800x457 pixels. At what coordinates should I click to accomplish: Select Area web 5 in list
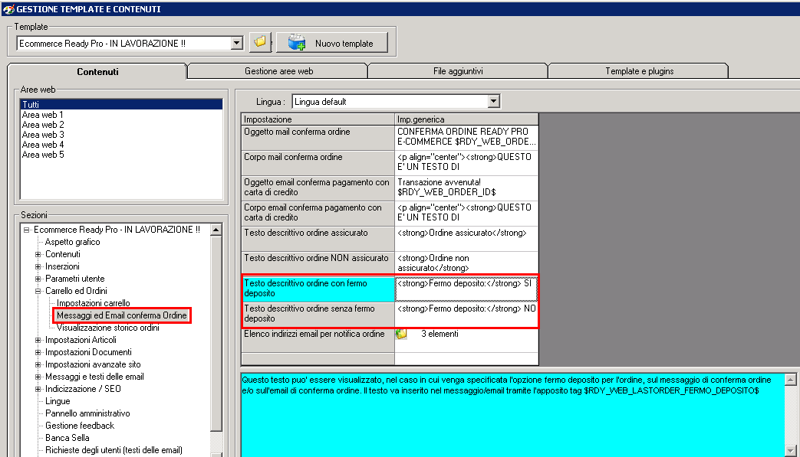(43, 155)
